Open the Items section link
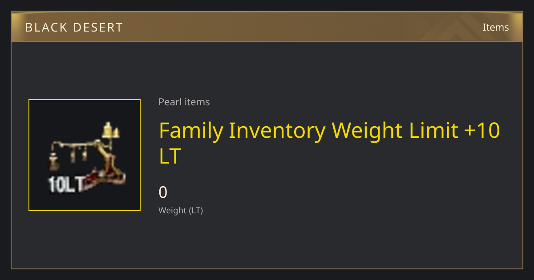Image resolution: width=534 pixels, height=280 pixels. point(496,27)
